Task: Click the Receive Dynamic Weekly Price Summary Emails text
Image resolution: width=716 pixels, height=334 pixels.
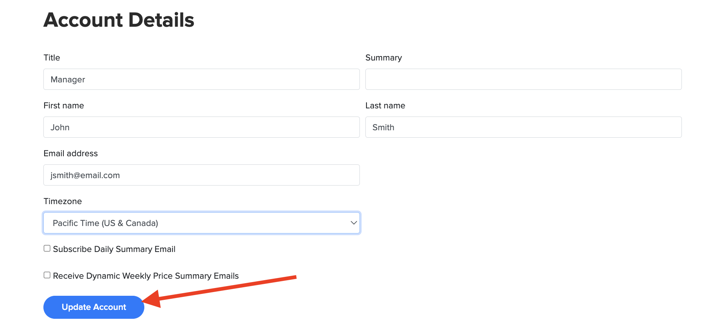Action: pos(145,276)
